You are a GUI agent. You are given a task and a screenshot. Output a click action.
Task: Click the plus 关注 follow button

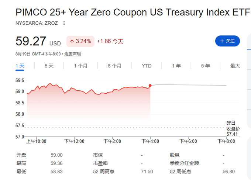tap(227, 41)
